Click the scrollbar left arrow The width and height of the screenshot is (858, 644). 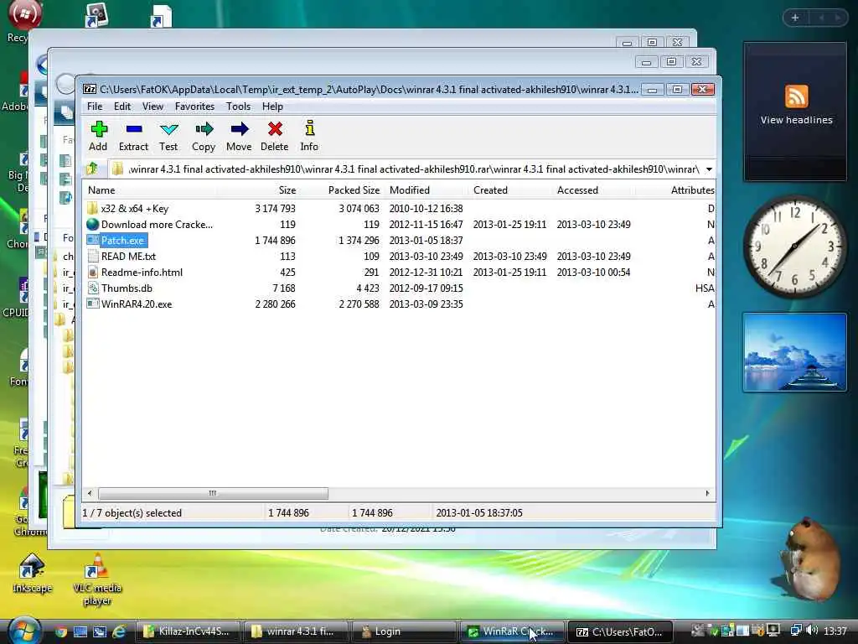point(90,493)
